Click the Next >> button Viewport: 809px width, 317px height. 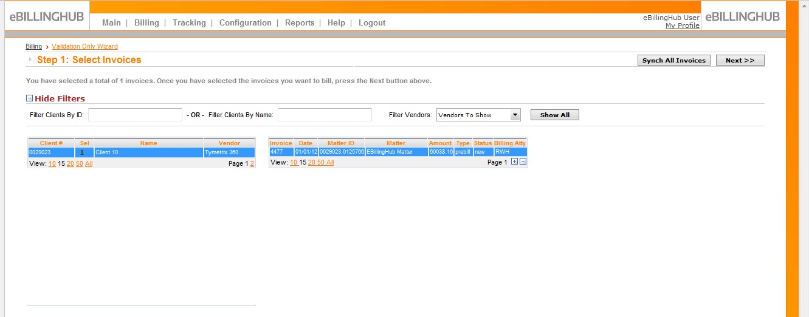coord(740,60)
